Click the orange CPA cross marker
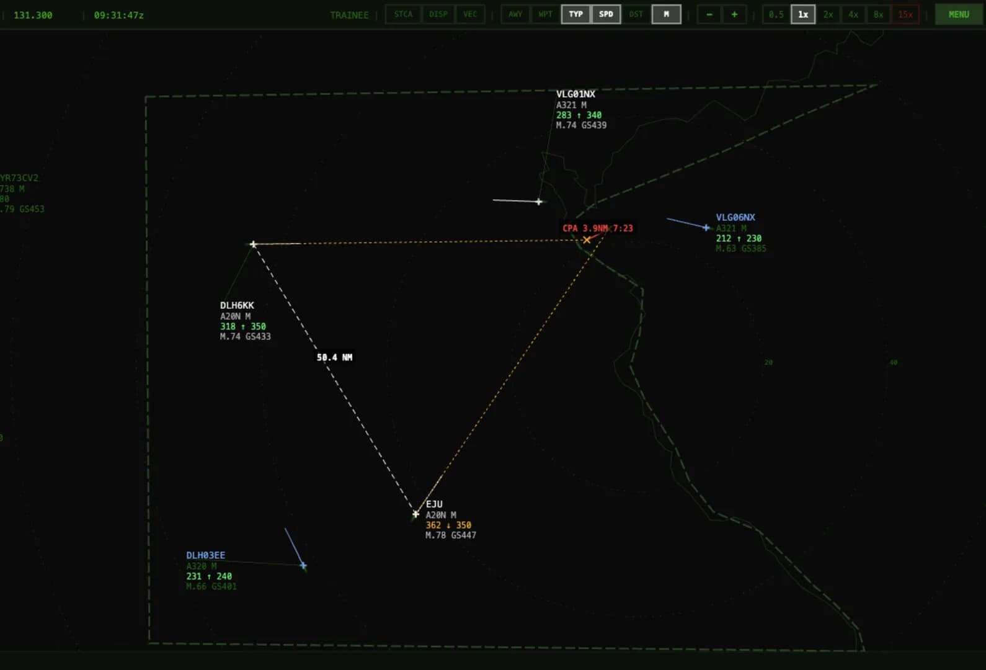This screenshot has height=670, width=986. point(587,239)
